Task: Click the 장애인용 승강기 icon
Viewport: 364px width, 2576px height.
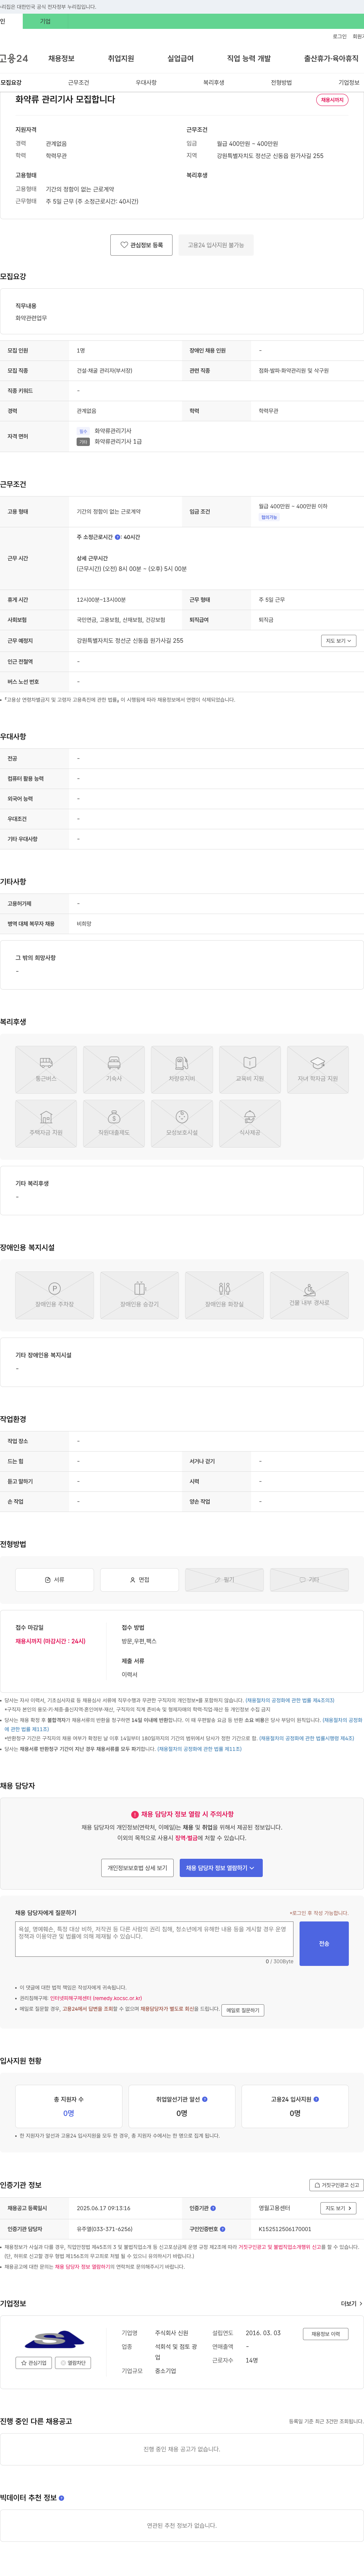Action: [x=140, y=1295]
